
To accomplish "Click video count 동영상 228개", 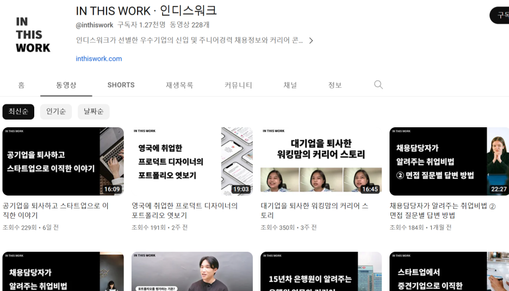I will tap(190, 25).
